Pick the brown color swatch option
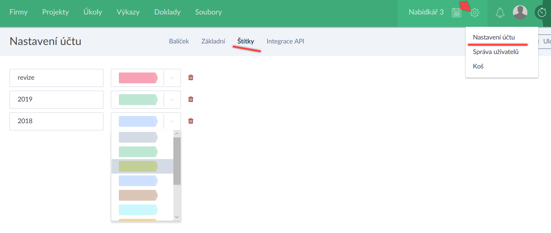551x233 pixels. (x=138, y=195)
